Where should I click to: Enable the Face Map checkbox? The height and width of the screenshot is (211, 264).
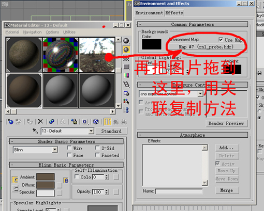[x=69, y=155]
